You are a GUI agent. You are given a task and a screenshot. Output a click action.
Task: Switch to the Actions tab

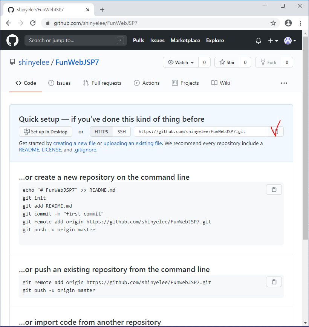(147, 83)
